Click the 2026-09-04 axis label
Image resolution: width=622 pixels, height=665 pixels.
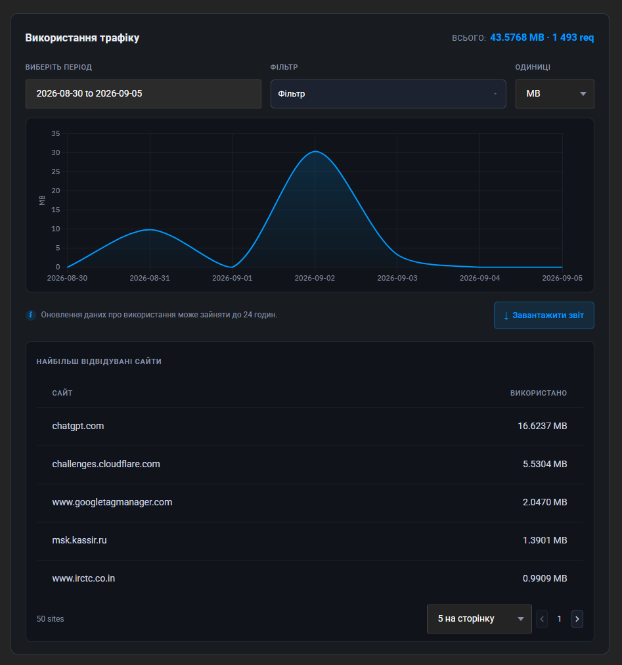[479, 278]
